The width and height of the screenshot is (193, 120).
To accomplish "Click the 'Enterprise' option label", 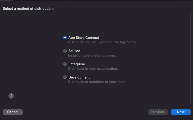I will (77, 64).
